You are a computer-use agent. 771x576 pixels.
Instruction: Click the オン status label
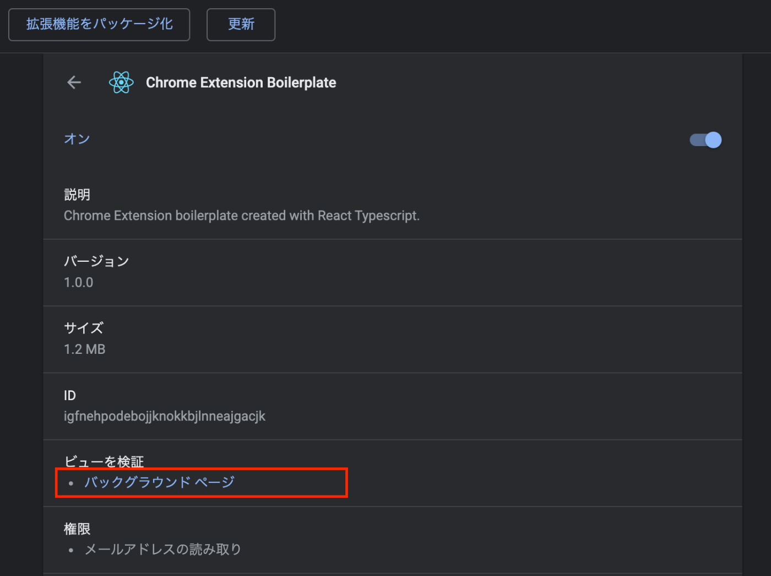[x=77, y=139]
